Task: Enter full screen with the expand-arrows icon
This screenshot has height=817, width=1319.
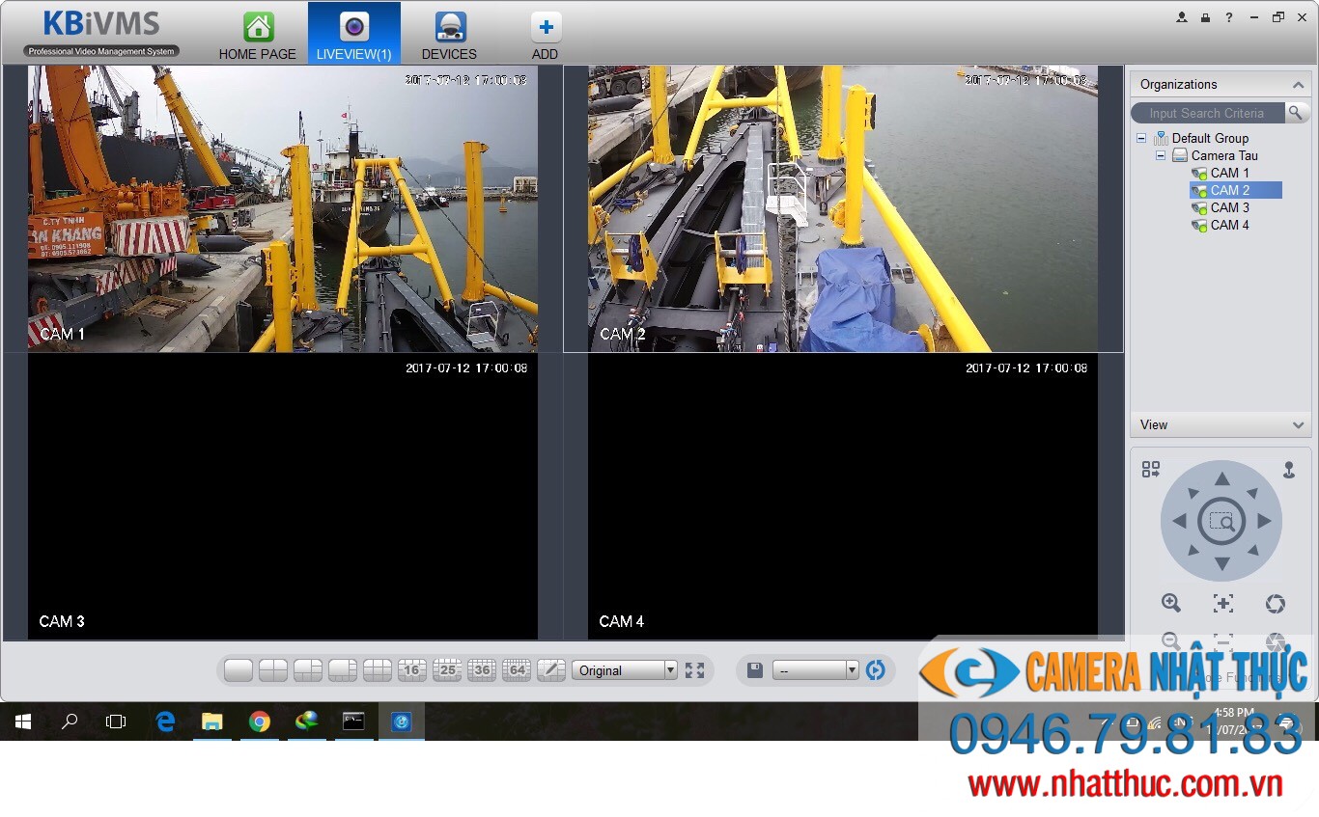Action: pyautogui.click(x=694, y=670)
